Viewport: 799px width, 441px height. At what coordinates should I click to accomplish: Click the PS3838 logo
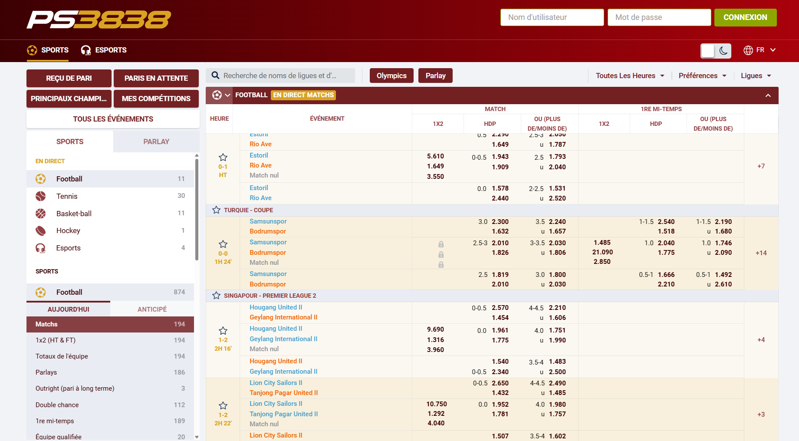click(99, 20)
